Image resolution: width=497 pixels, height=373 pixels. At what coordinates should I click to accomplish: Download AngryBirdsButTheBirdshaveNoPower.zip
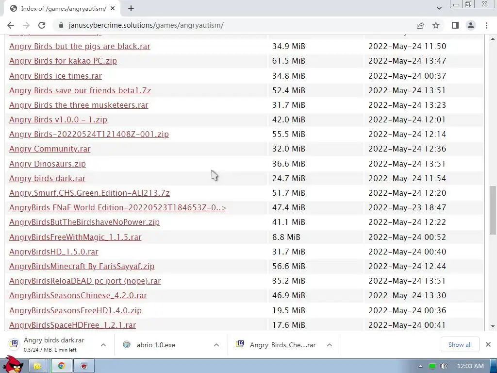pyautogui.click(x=84, y=222)
